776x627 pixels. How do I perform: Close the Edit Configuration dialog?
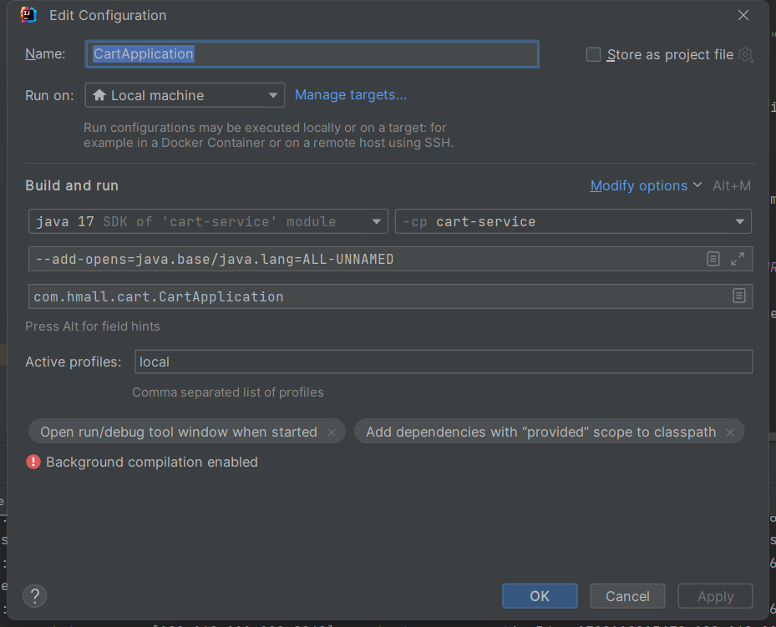click(743, 15)
